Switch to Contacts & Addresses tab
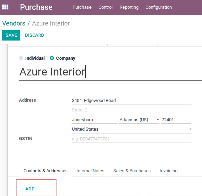Image resolution: width=202 pixels, height=196 pixels. (46, 171)
